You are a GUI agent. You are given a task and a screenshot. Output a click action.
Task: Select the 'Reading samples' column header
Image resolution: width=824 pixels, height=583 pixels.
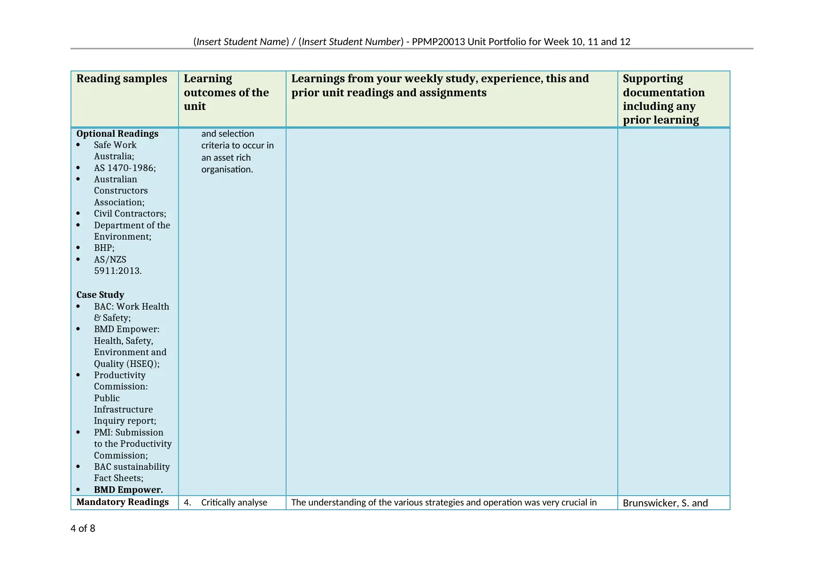(122, 78)
